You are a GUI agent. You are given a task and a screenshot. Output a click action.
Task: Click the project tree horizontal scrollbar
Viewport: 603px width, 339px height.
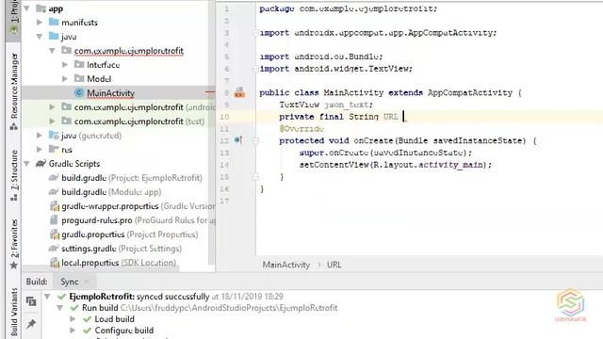pyautogui.click(x=101, y=268)
